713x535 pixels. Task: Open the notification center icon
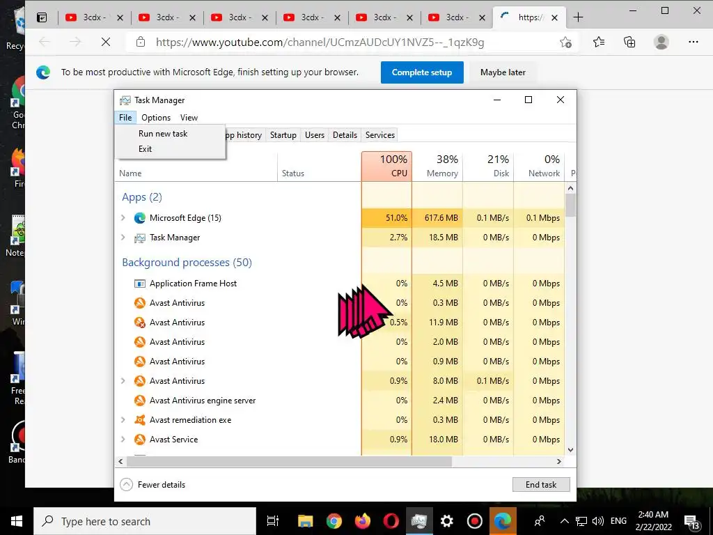click(x=691, y=522)
